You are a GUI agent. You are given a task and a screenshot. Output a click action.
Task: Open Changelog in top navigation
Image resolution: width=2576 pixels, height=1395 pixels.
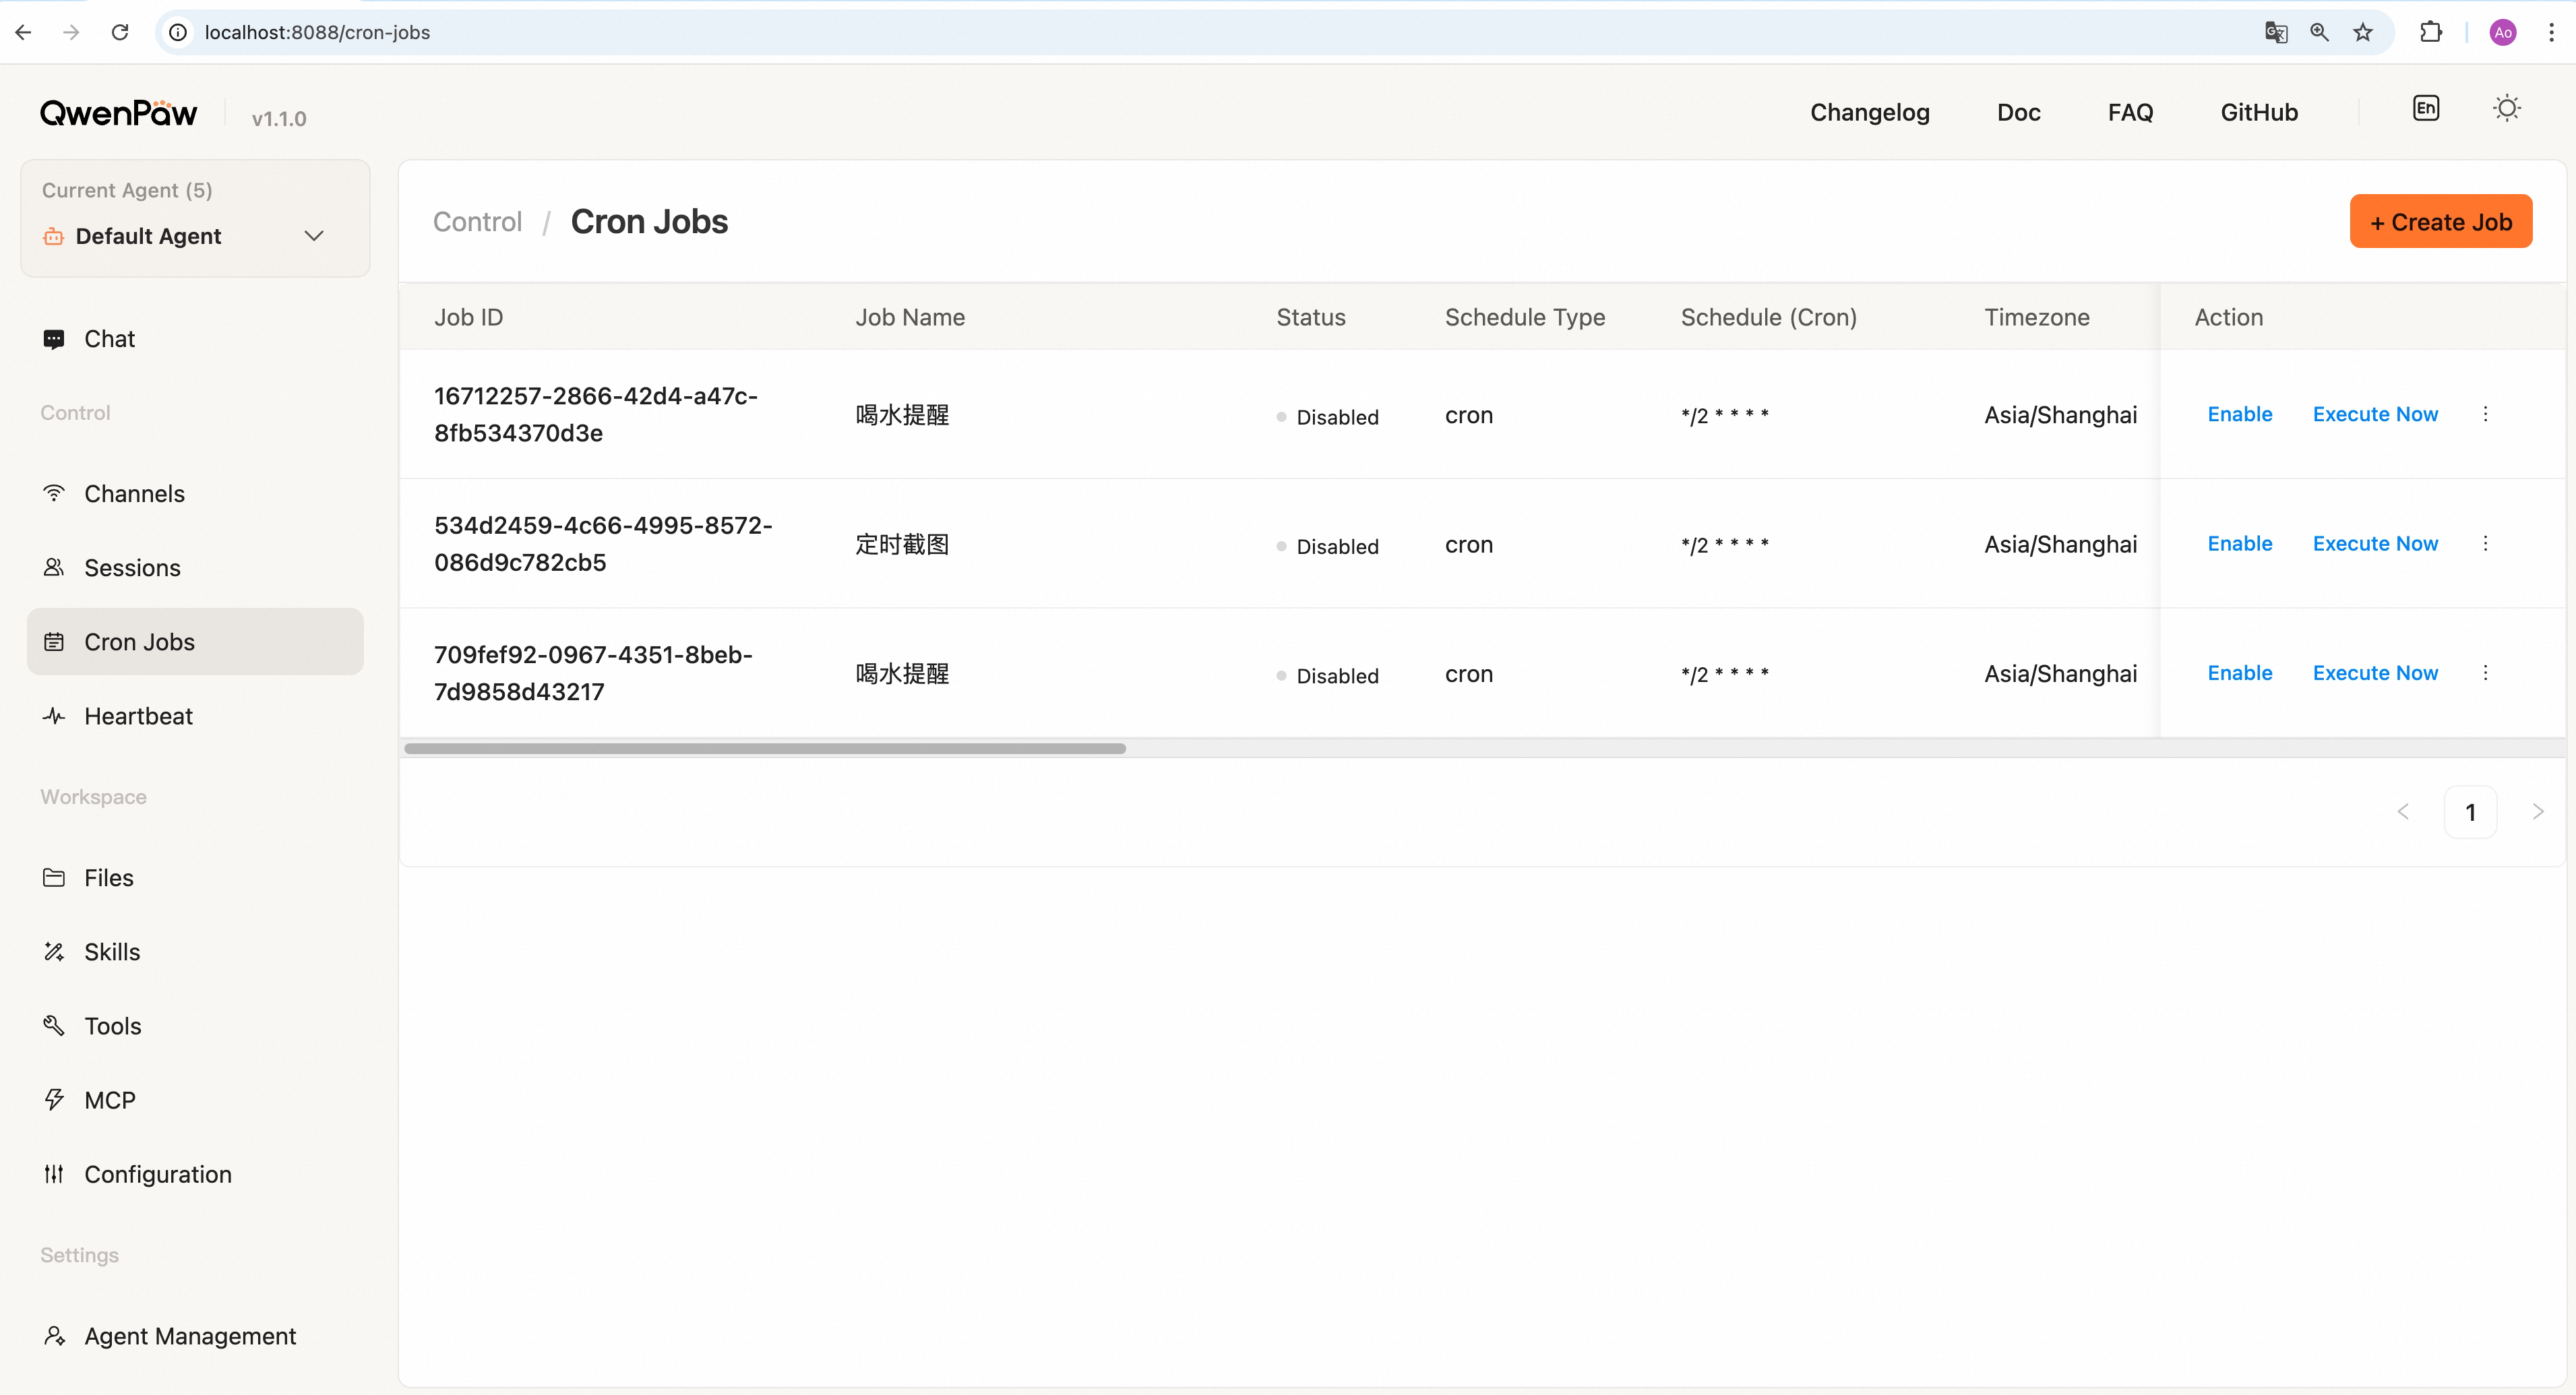point(1869,112)
